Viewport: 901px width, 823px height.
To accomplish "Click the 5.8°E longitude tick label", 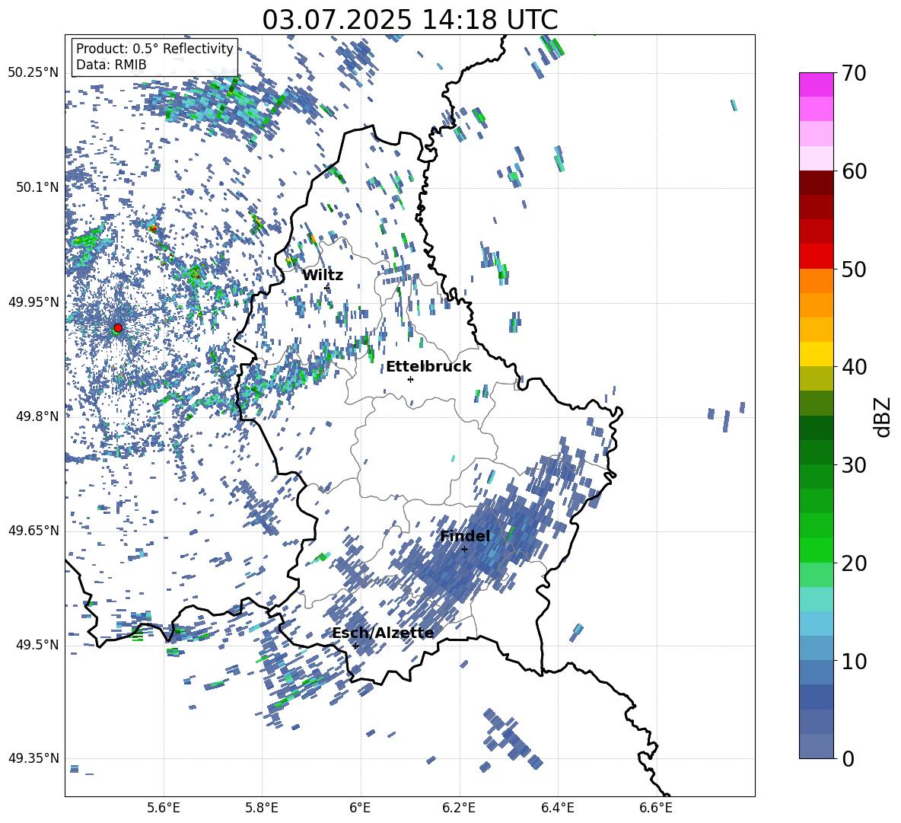I will coord(262,808).
